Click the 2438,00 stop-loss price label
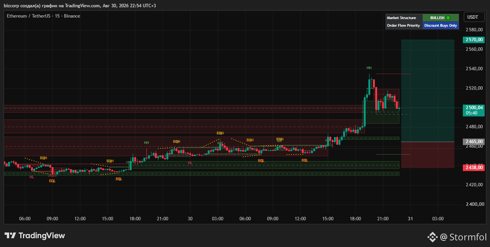490x247 pixels. 474,167
